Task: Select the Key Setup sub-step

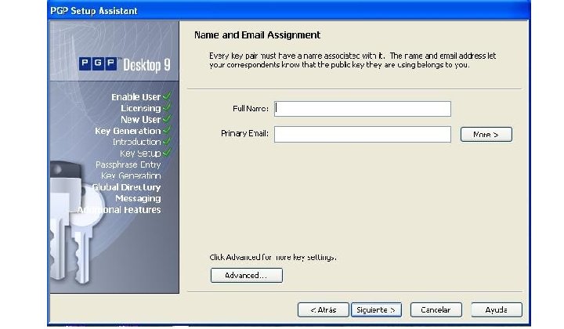Action: 140,154
